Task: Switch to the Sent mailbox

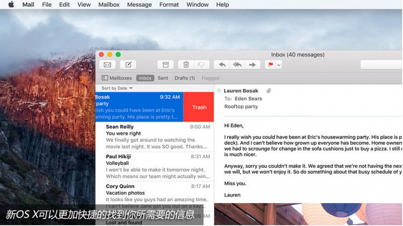Action: (x=162, y=78)
